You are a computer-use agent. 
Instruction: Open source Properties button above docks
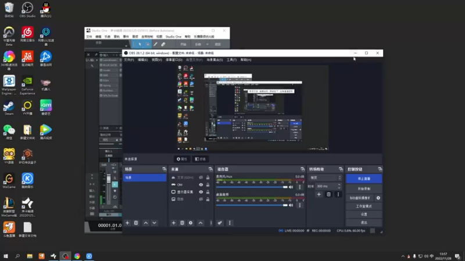(182, 159)
